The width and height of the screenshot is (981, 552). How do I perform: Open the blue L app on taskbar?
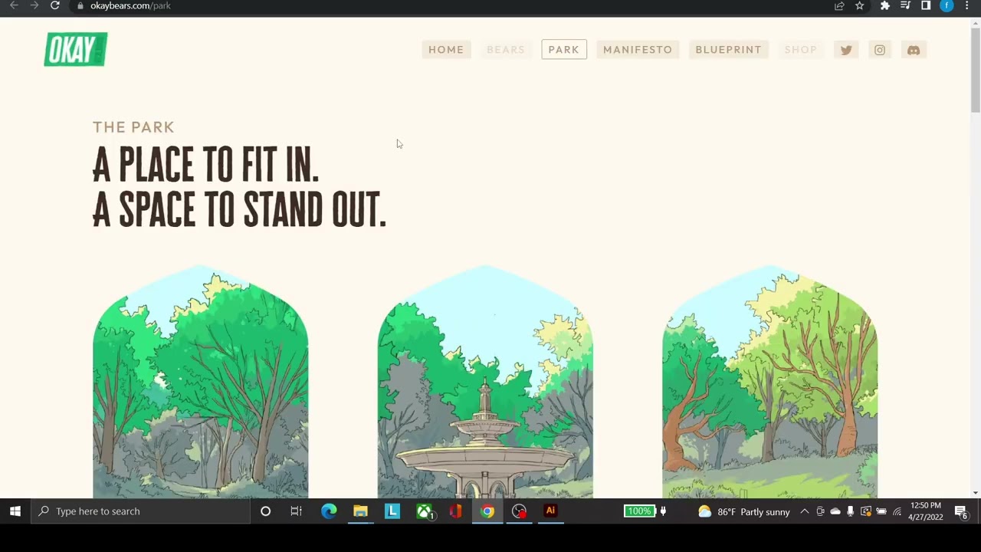392,511
